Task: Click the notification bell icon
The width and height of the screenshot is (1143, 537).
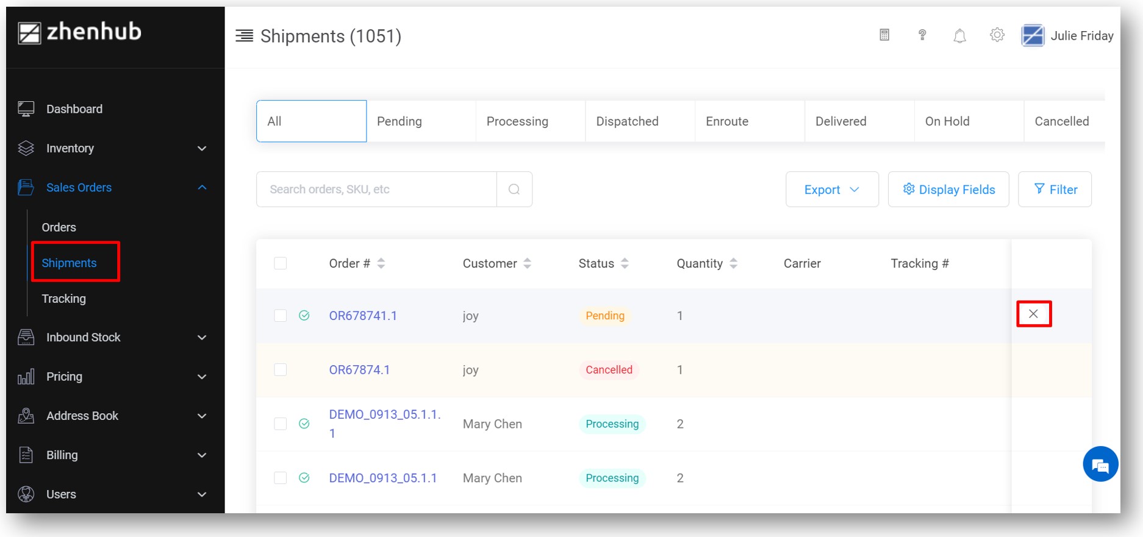Action: [x=959, y=37]
